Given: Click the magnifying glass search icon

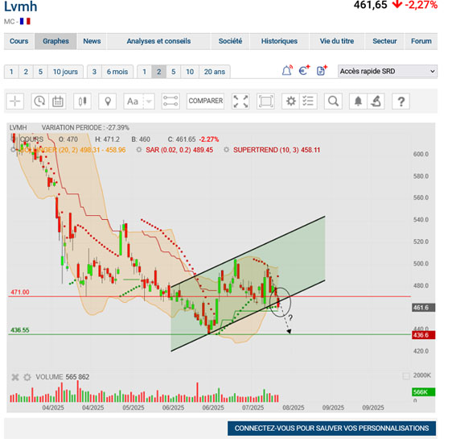Looking at the screenshot, I should 333,101.
